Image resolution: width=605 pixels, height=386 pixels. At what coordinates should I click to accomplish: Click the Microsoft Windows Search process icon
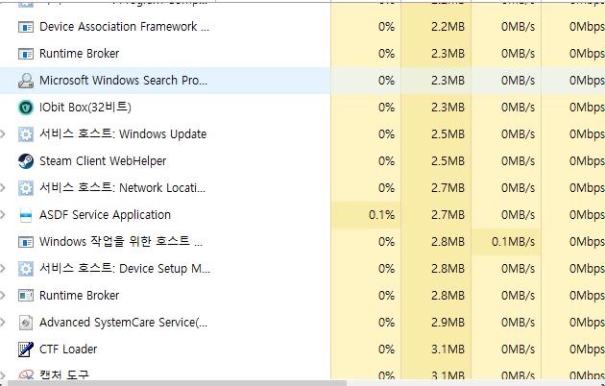pos(26,81)
